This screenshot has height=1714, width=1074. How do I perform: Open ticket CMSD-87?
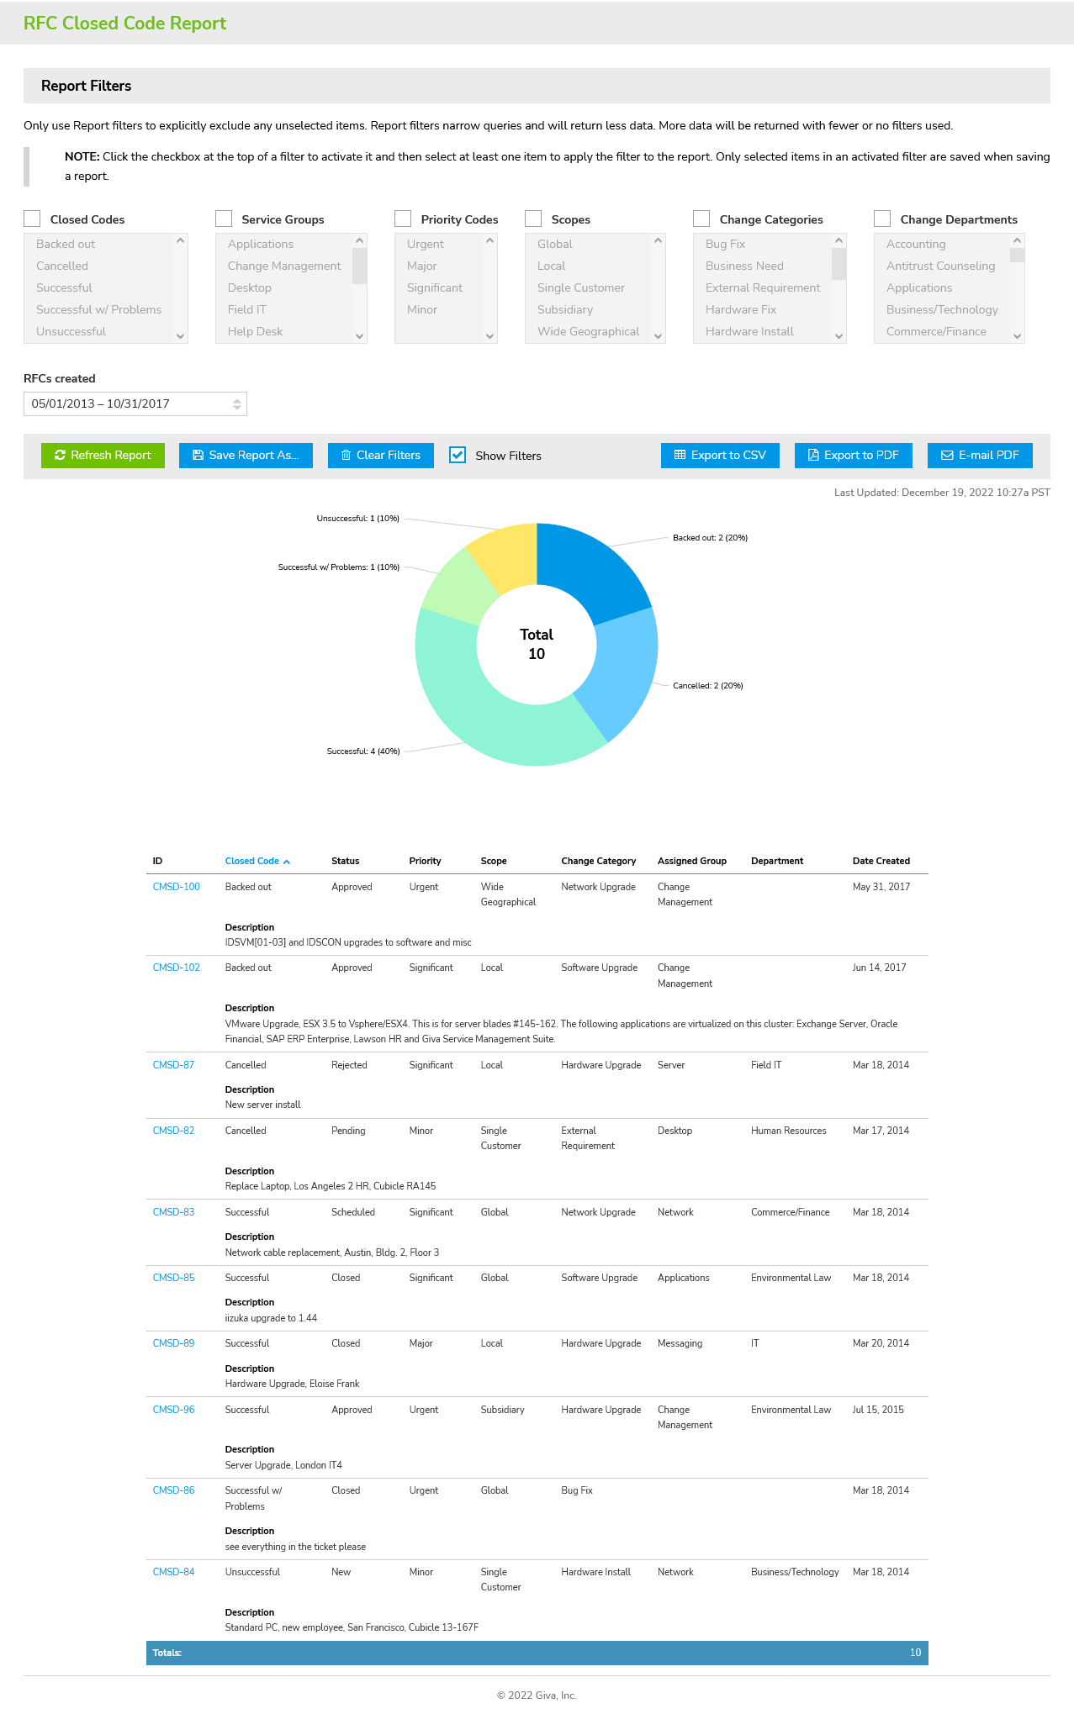click(x=173, y=1065)
